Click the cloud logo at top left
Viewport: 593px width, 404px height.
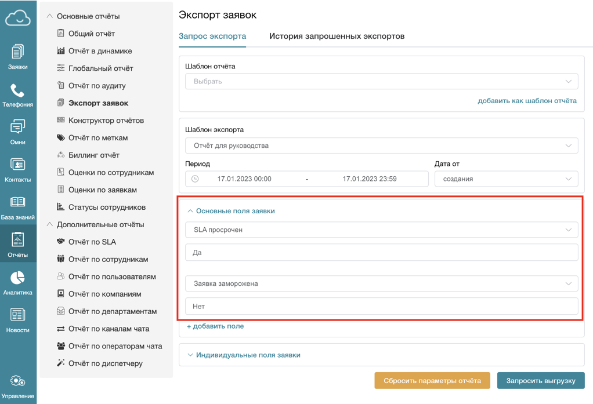click(x=18, y=17)
